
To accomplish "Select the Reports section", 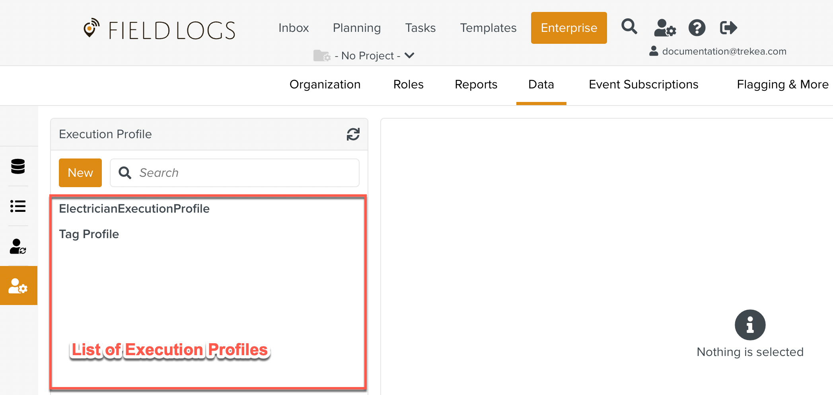I will (476, 84).
